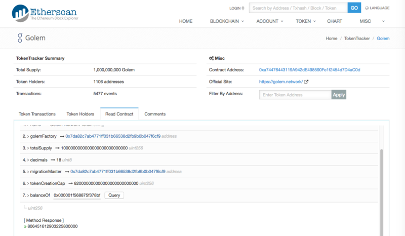Screen dimensions: 405x236
Task: Expand the TOKEN menu
Action: 306,21
